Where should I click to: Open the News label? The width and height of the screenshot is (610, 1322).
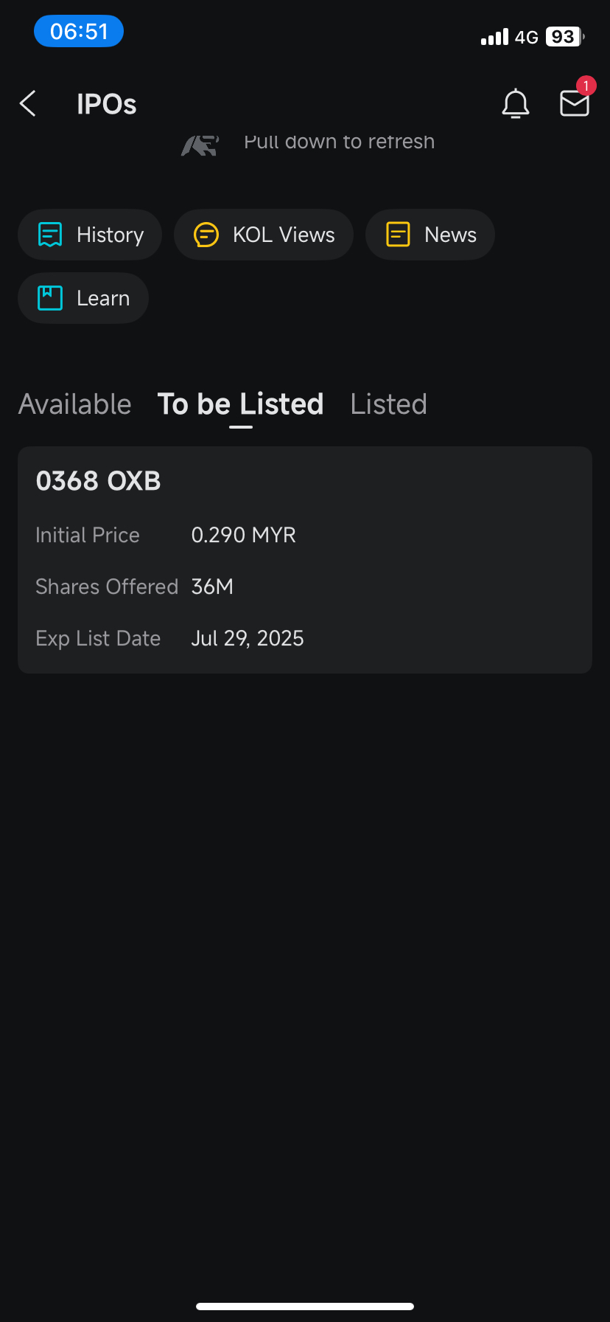[451, 235]
